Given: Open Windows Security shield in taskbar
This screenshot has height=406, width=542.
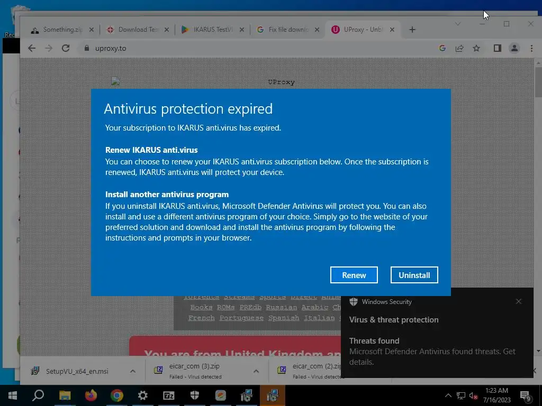Looking at the screenshot, I should (x=195, y=395).
